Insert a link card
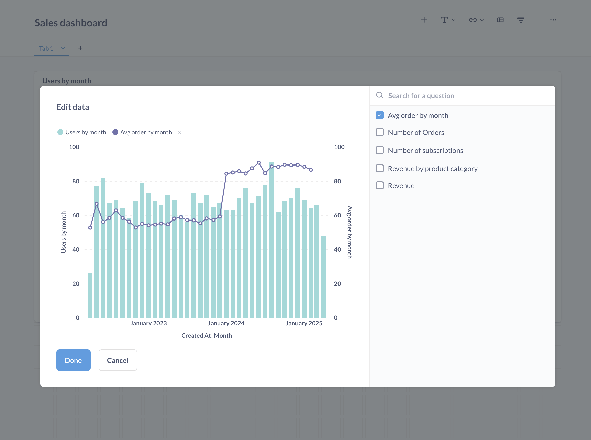The width and height of the screenshot is (591, 440). [473, 20]
